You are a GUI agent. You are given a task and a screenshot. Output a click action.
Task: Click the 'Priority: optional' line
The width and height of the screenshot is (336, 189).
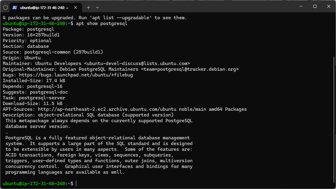[27, 41]
